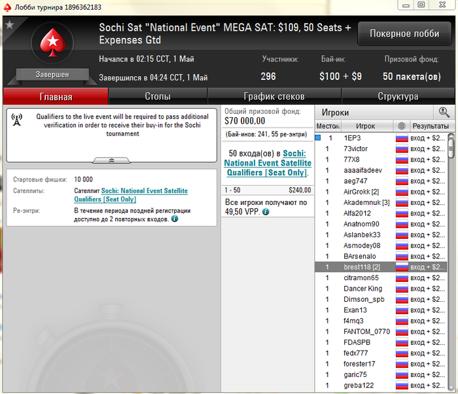The height and width of the screenshot is (394, 458).
Task: Click the blue square marker beside 1EP3
Action: point(318,137)
